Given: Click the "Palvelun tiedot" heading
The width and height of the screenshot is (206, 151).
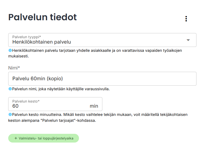Looking at the screenshot, I should coord(43,17).
